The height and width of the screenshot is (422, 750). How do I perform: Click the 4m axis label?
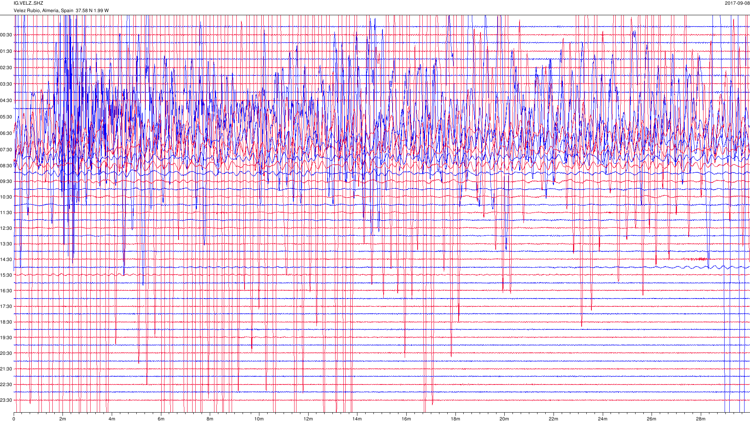[x=112, y=419]
